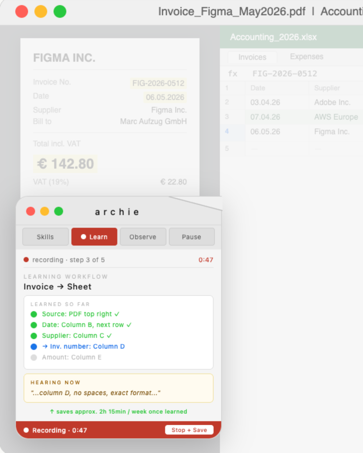The height and width of the screenshot is (453, 363).
Task: Click the green dot beside Source item
Action: [34, 314]
